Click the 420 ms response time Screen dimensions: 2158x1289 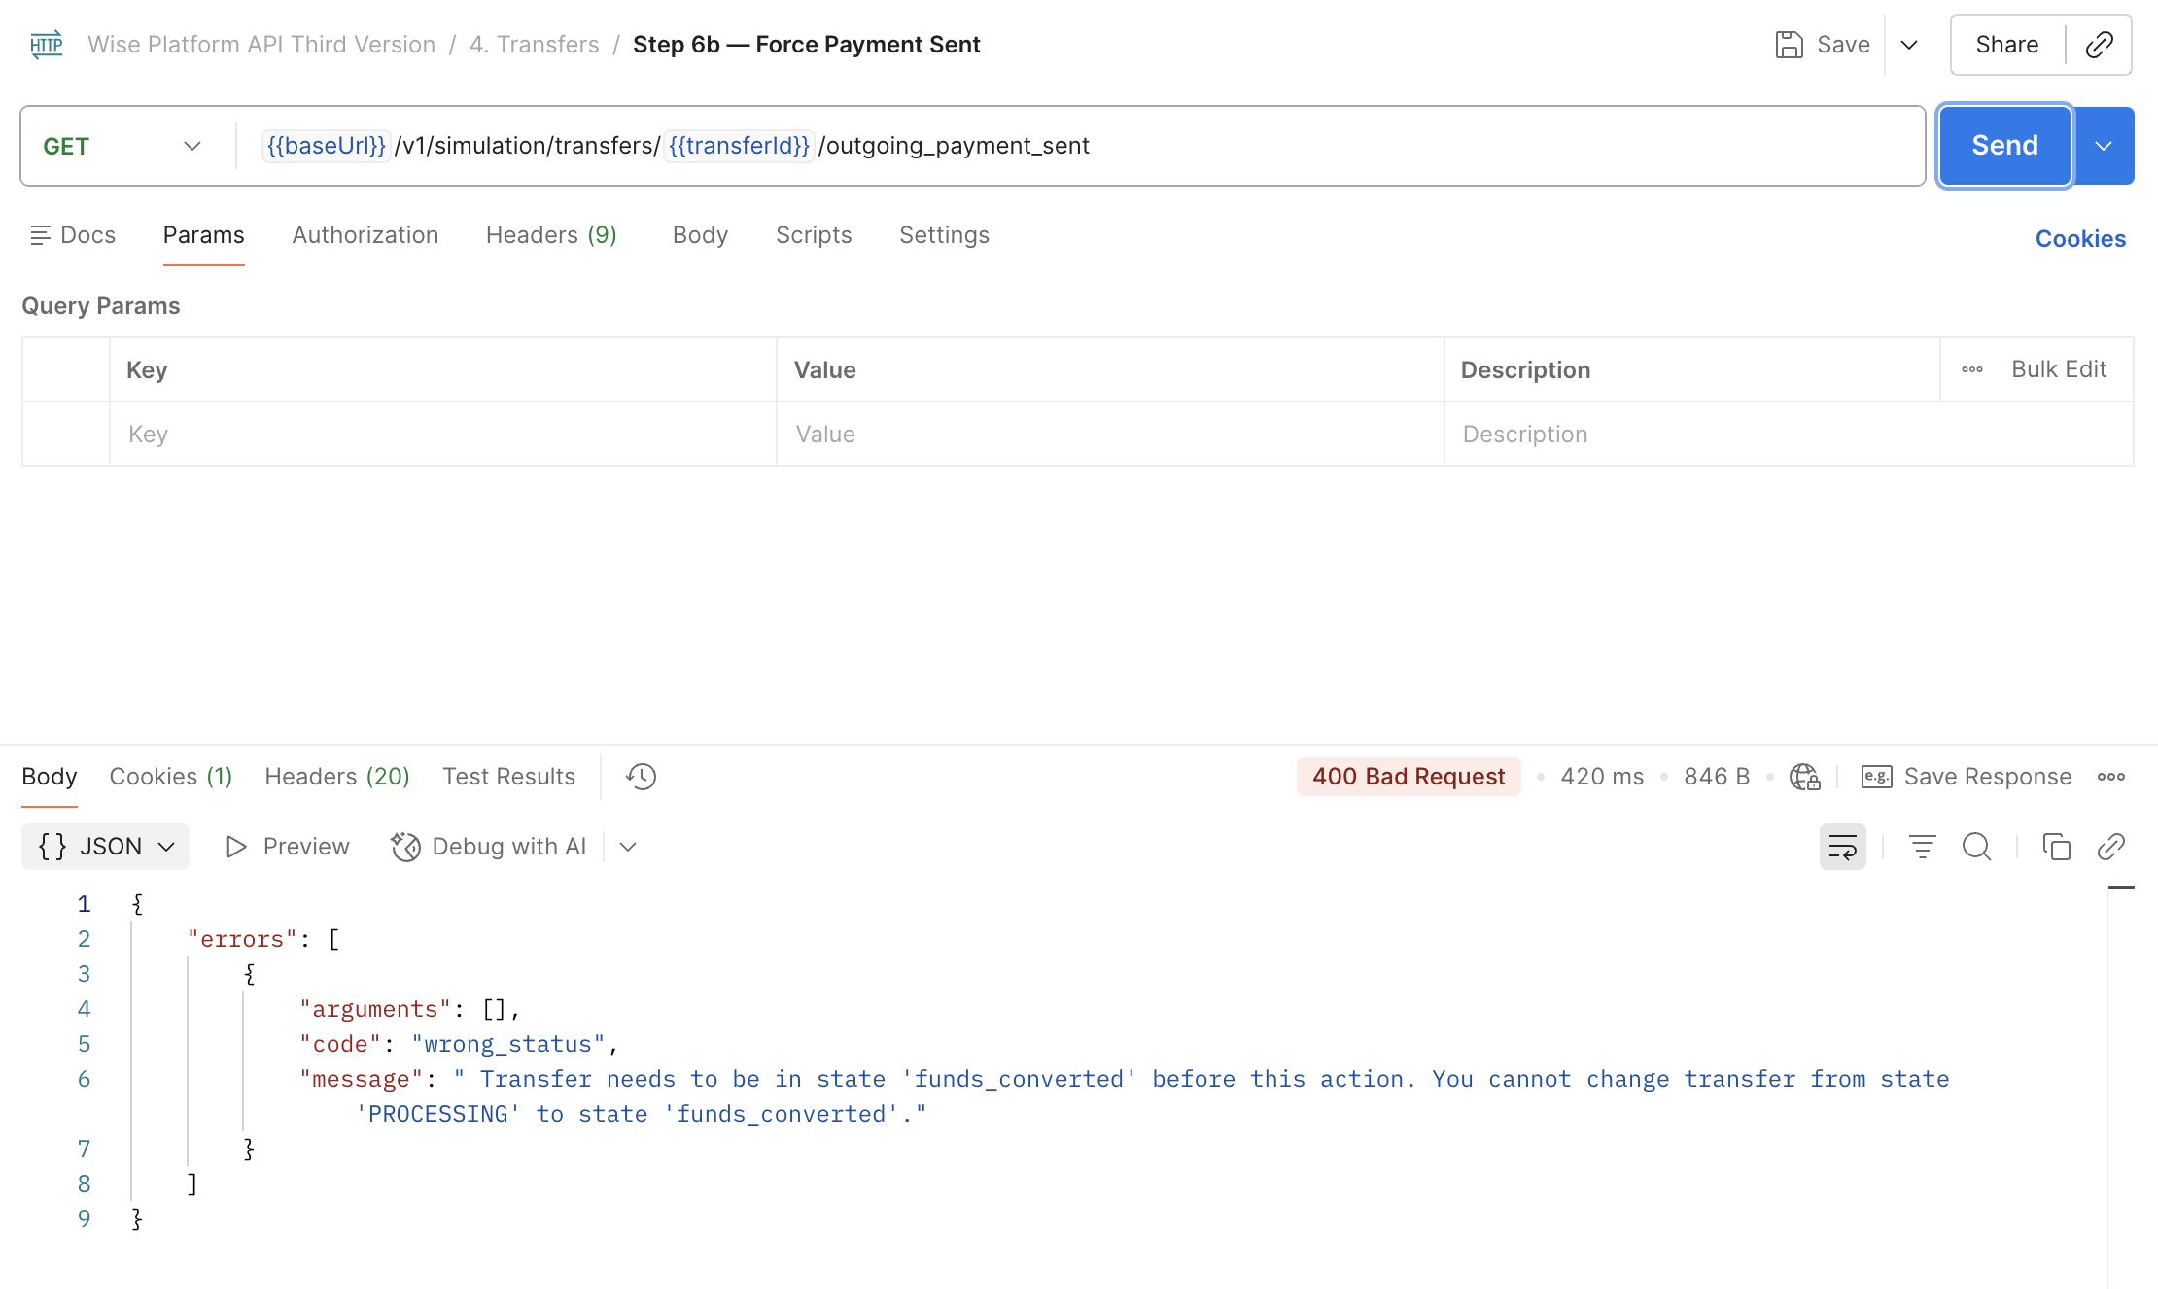pyautogui.click(x=1602, y=777)
